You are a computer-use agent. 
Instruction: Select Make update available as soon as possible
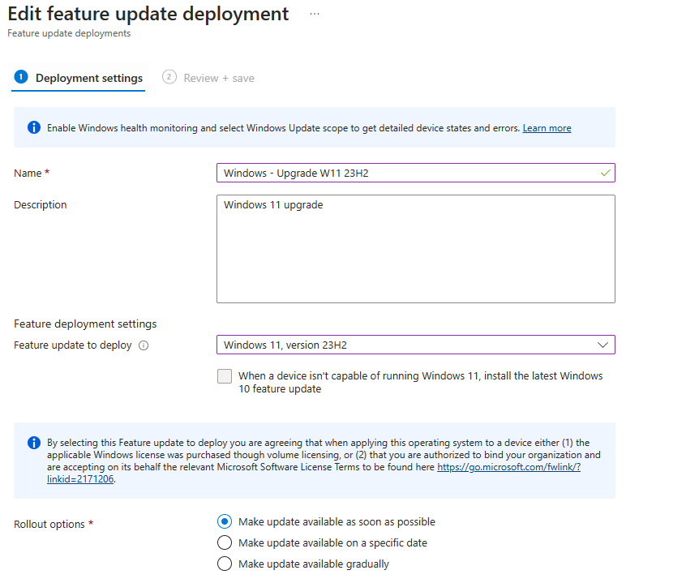(225, 521)
